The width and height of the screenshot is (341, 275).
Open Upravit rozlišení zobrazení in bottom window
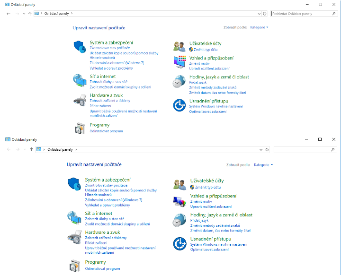(x=211, y=206)
